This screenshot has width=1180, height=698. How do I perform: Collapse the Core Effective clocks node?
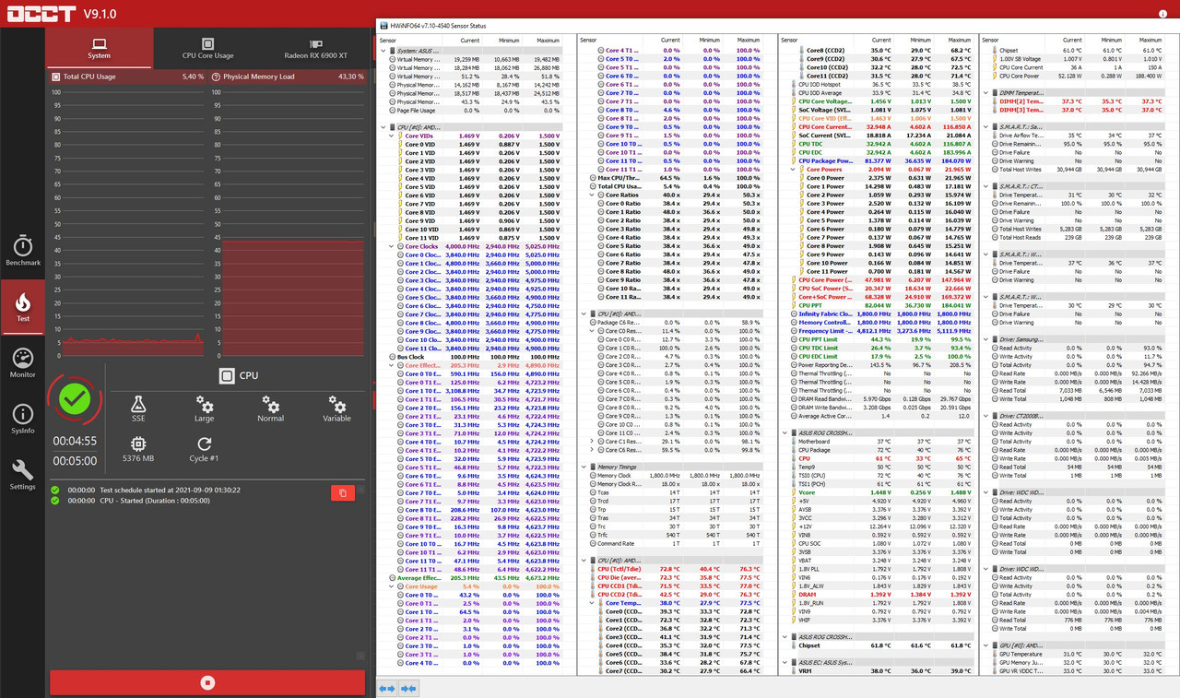click(x=391, y=365)
